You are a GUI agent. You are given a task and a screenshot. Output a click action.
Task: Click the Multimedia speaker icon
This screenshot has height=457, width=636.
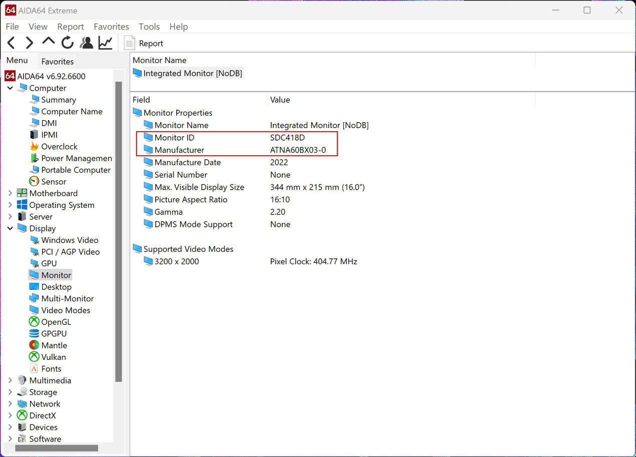click(22, 380)
